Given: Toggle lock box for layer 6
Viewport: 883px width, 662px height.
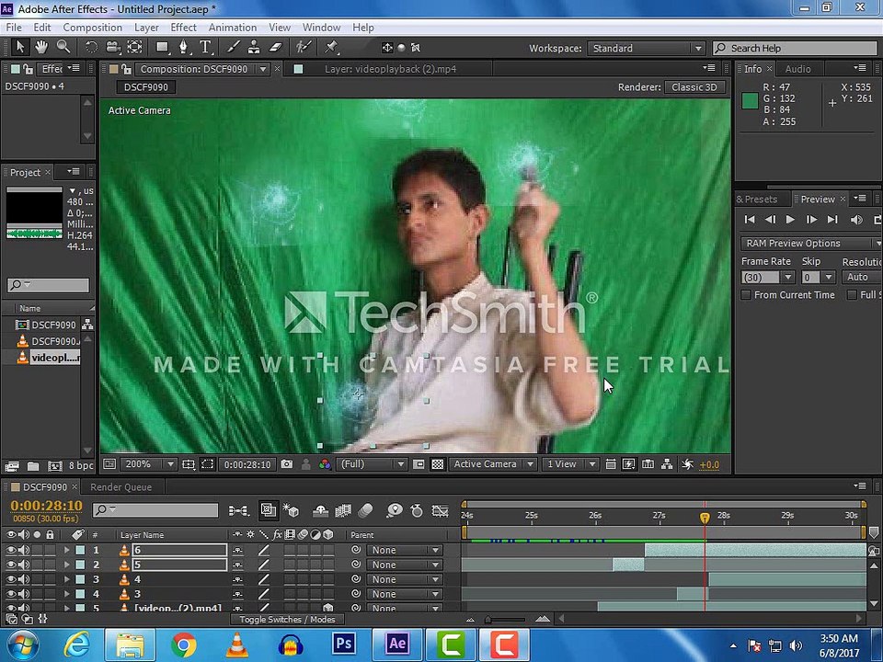Looking at the screenshot, I should [x=50, y=550].
